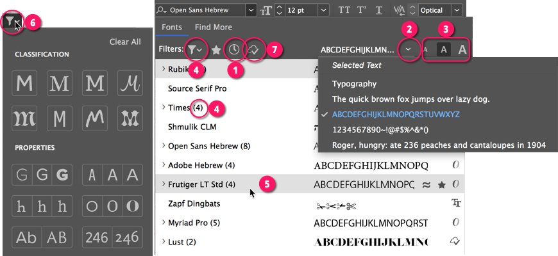Select the Serif classification filter
This screenshot has width=558, height=256.
pos(60,83)
